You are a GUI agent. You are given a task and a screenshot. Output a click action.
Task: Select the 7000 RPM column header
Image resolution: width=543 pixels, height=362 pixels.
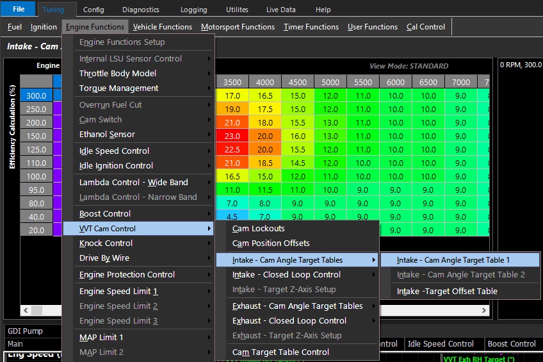(461, 82)
